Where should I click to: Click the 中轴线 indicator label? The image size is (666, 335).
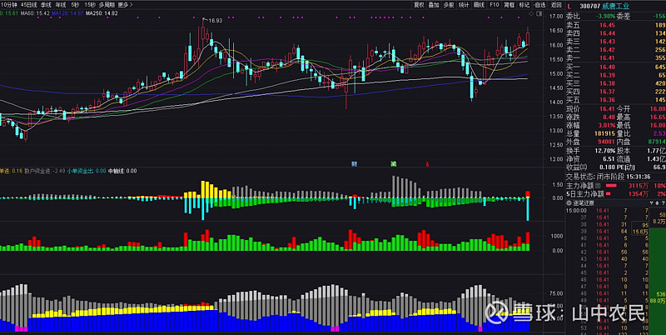pyautogui.click(x=122, y=171)
